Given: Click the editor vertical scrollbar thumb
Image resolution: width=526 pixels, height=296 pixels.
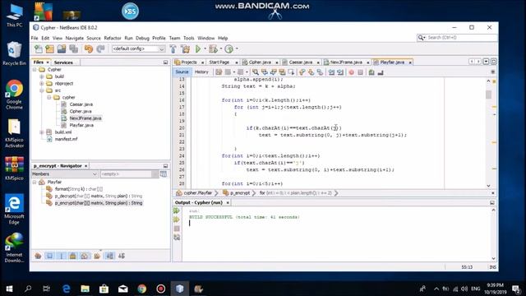Looking at the screenshot, I should click(x=488, y=95).
